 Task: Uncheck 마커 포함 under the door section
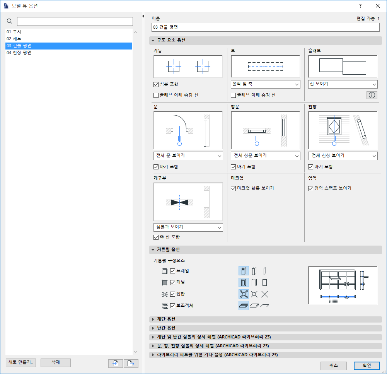point(156,166)
